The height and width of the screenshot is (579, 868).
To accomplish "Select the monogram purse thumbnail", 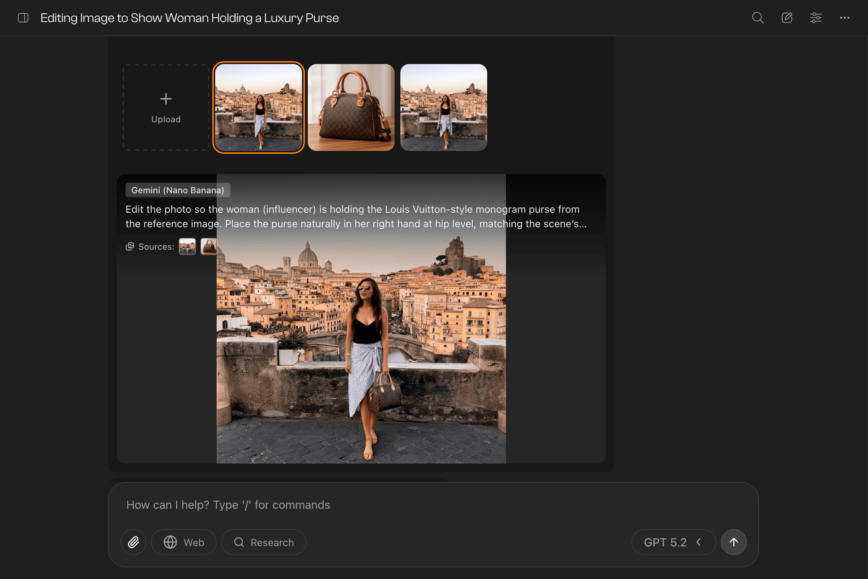I will (351, 107).
